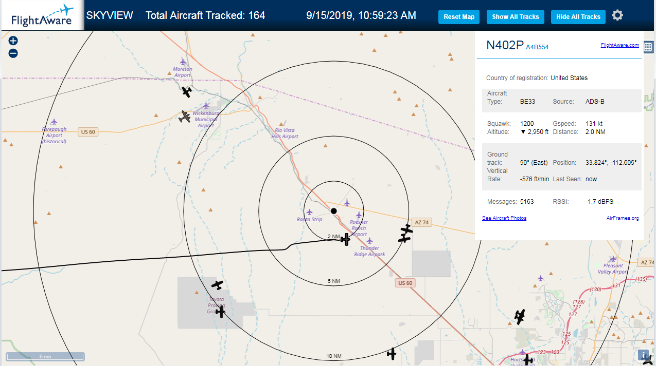Select the aircraft near the 10 NM label

[x=392, y=353]
